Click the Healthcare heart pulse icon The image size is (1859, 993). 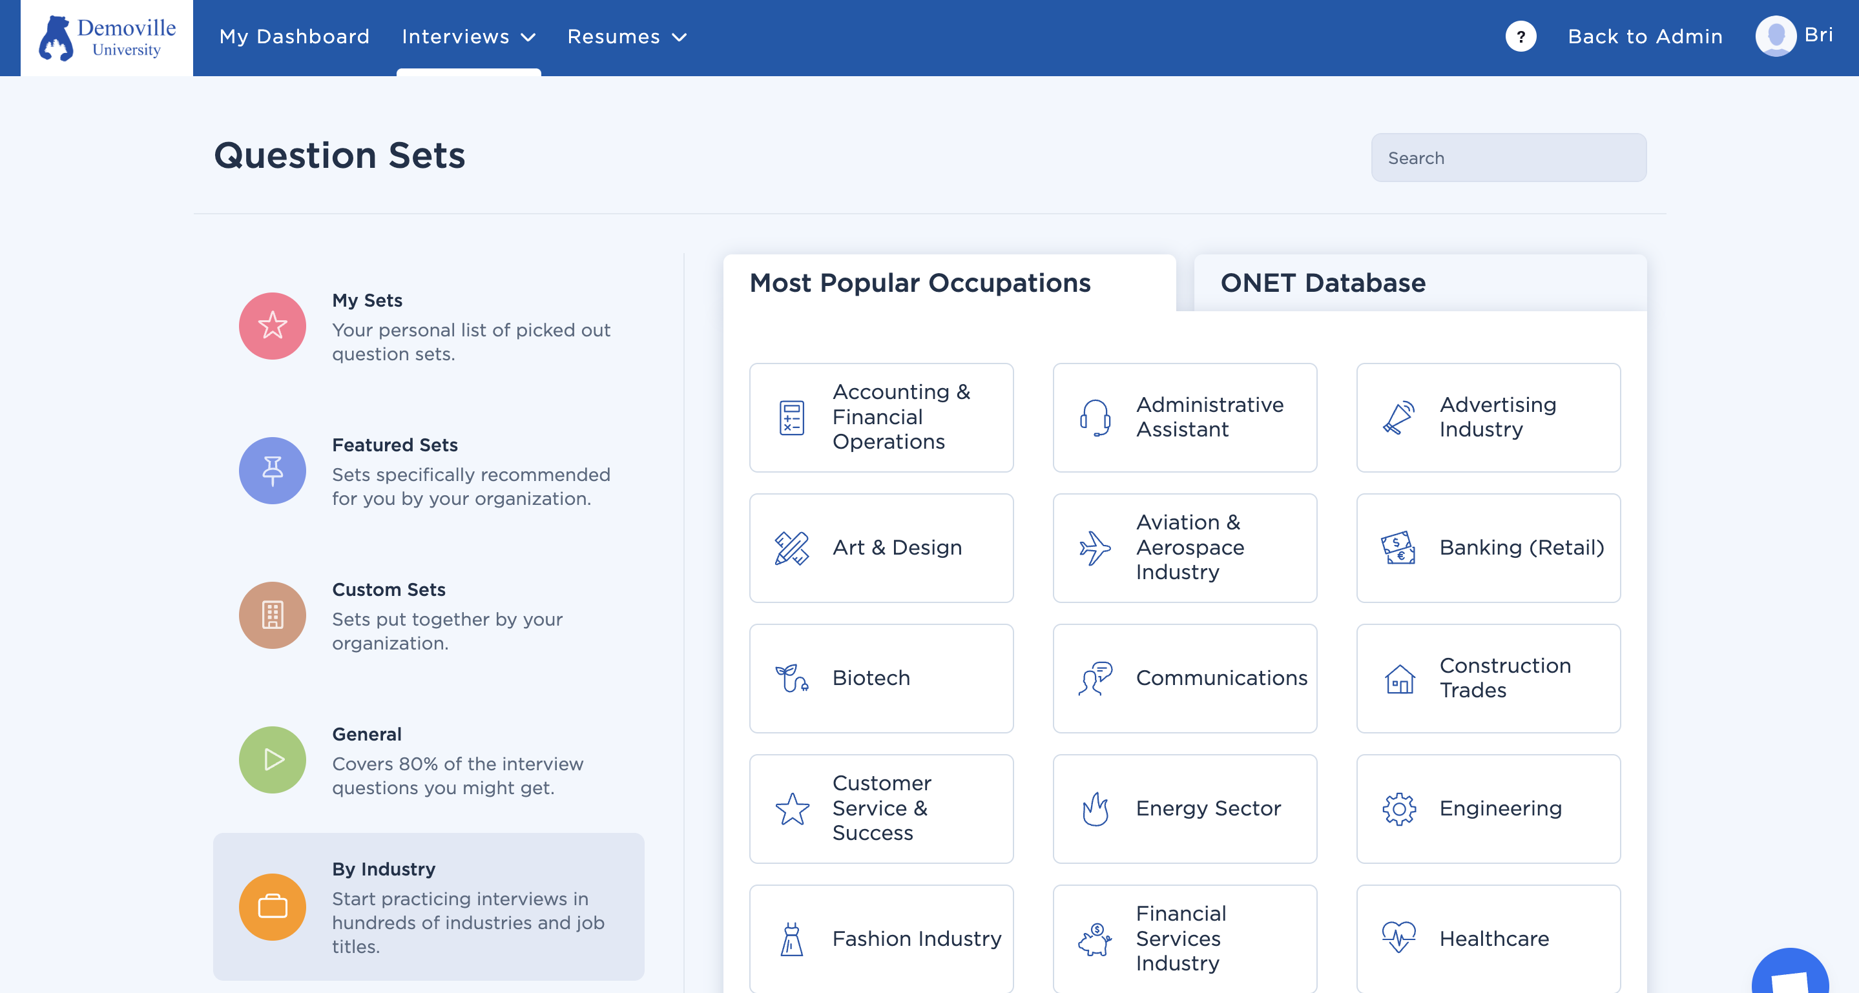pyautogui.click(x=1398, y=938)
